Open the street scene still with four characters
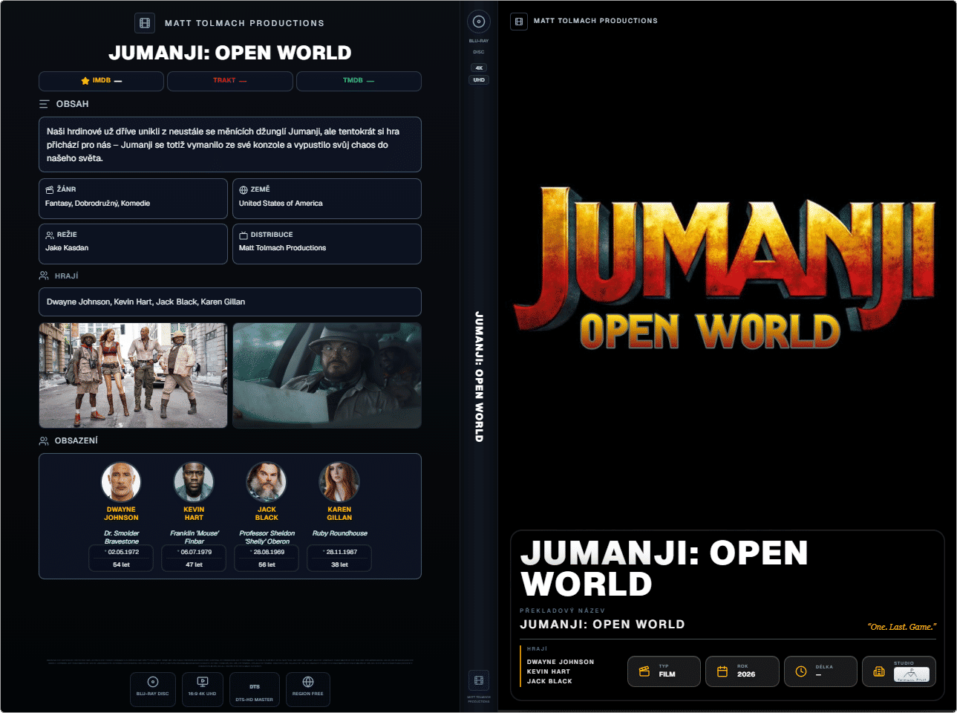This screenshot has height=713, width=957. point(134,375)
